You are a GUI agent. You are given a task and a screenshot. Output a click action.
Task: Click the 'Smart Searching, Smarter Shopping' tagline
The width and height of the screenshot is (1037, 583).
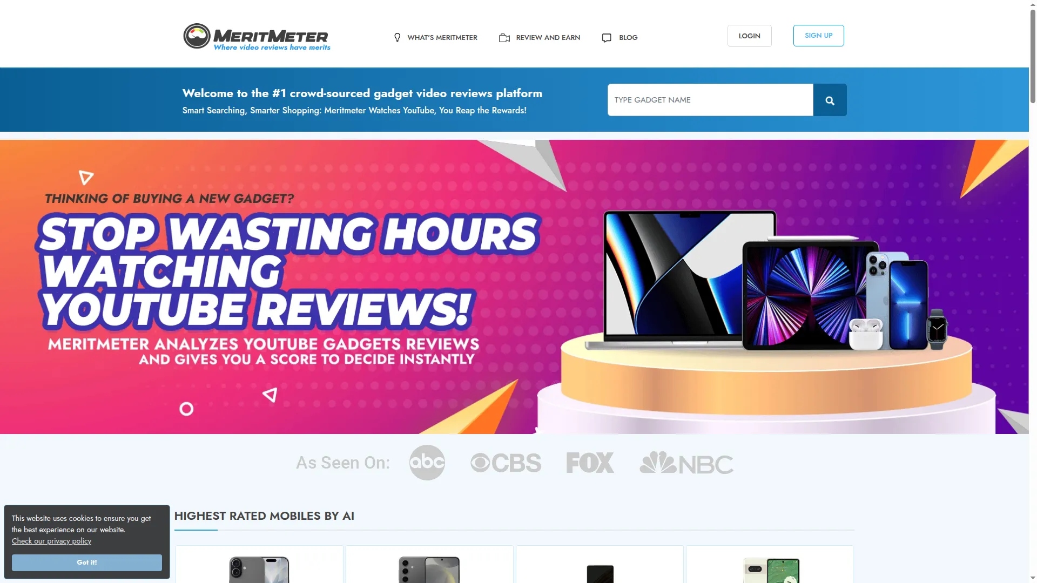tap(354, 111)
